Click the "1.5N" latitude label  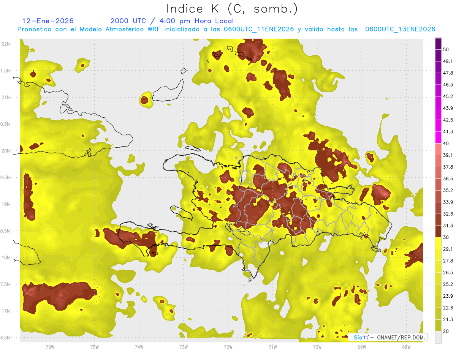click(x=5, y=71)
